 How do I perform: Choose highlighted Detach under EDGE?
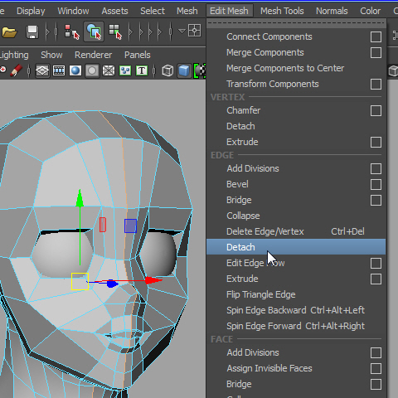tap(296, 247)
